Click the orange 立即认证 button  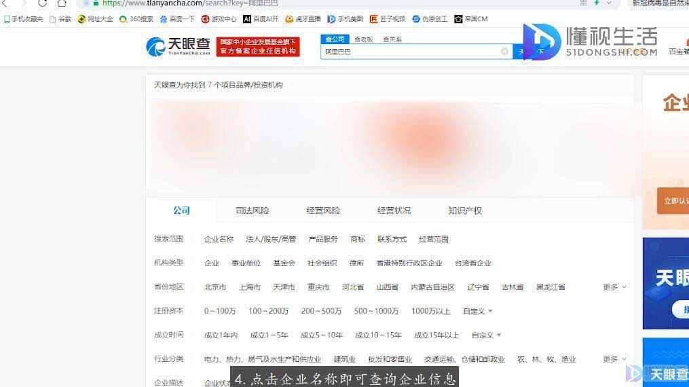(673, 201)
